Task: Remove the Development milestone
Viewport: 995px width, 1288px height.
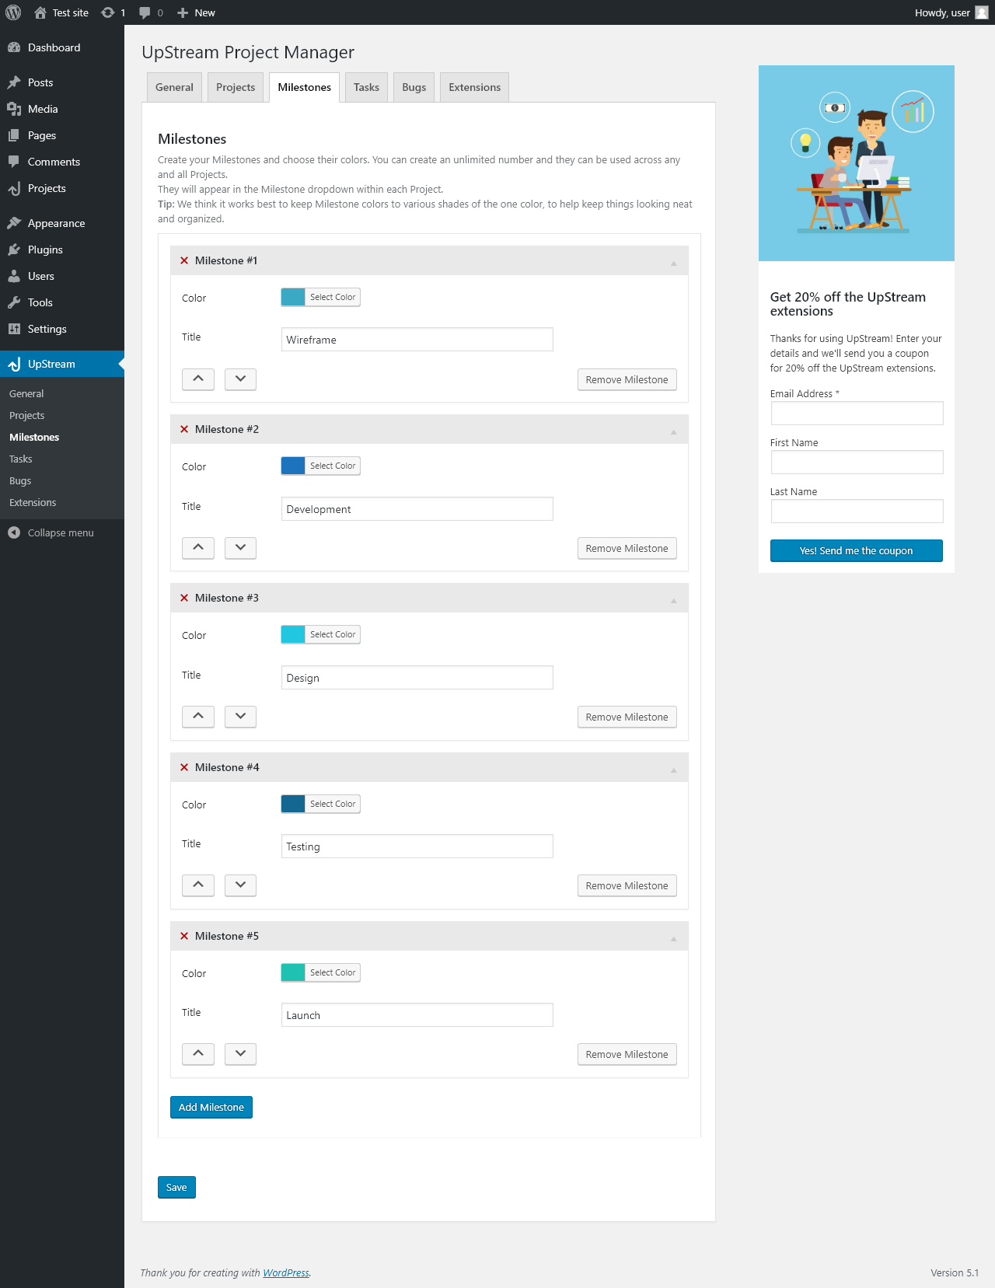Action: [627, 548]
